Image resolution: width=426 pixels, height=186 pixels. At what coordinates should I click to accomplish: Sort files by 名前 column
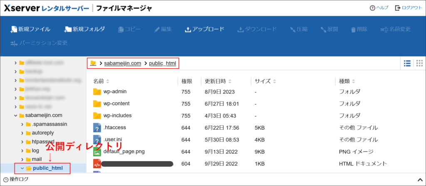coord(101,81)
